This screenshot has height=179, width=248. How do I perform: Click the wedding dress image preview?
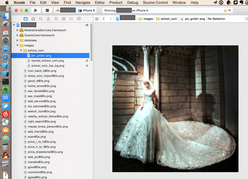pyautogui.click(x=175, y=109)
